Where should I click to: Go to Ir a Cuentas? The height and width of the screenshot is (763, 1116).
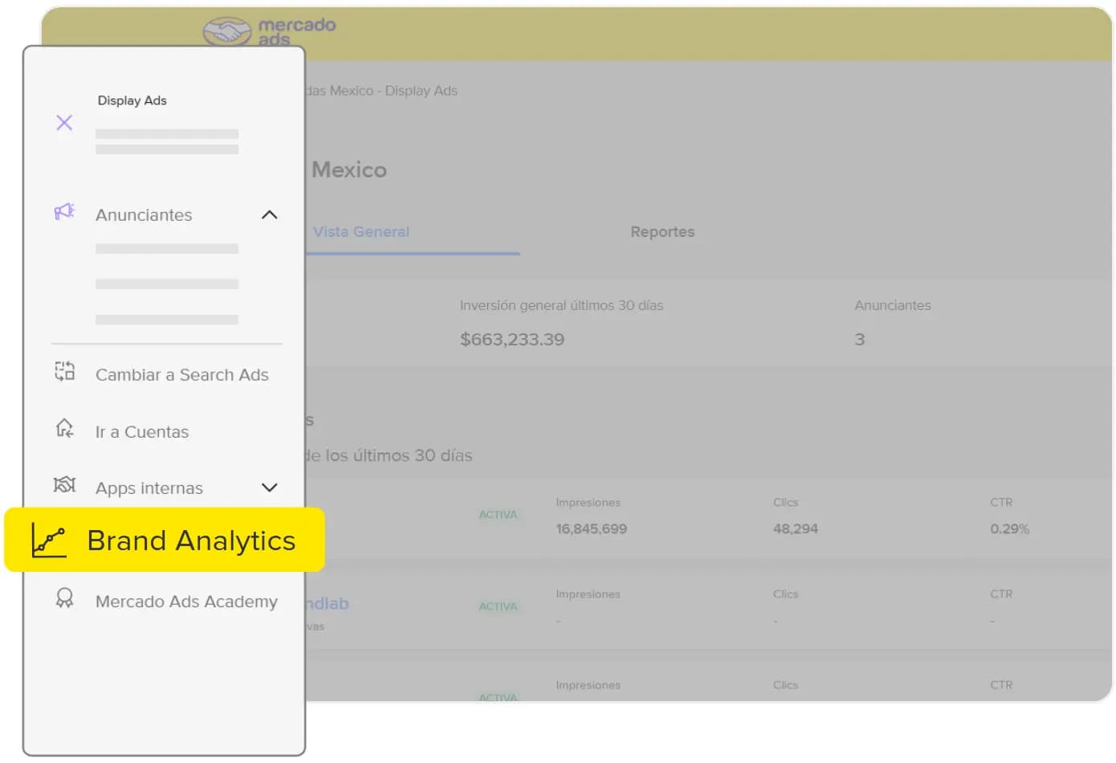pyautogui.click(x=142, y=432)
